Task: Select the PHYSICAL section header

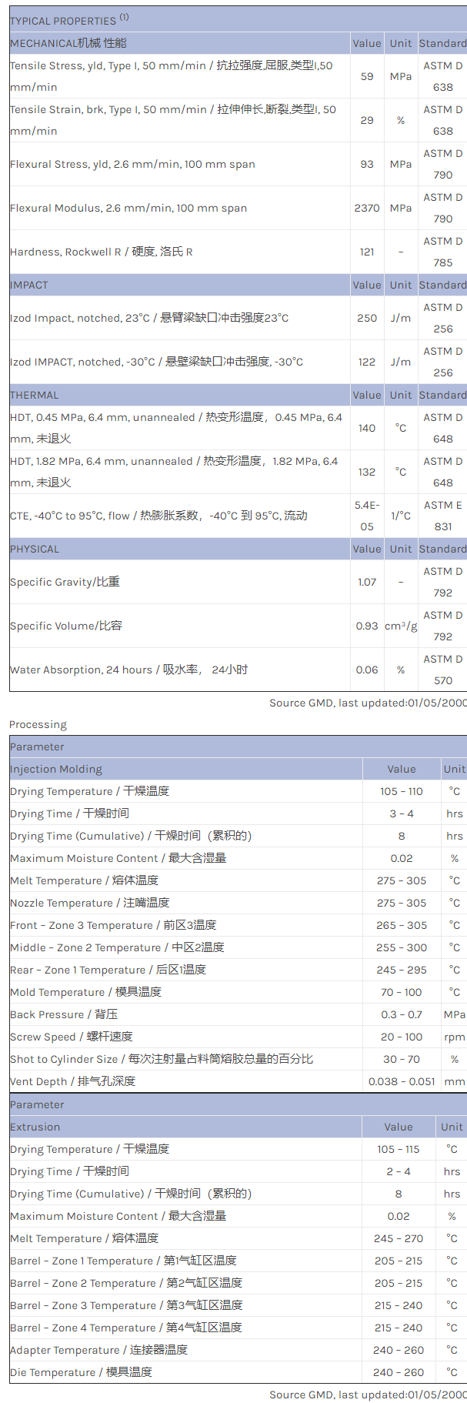Action: (35, 549)
